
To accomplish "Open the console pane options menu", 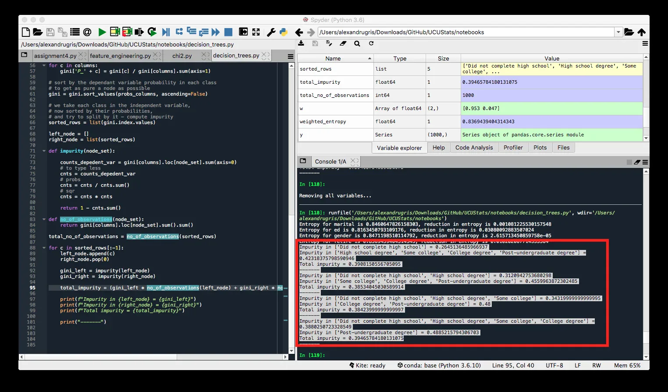I will 645,162.
